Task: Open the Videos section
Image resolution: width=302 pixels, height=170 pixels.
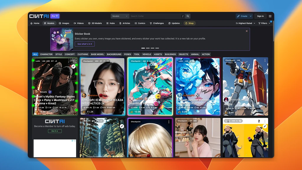Action: [x=78, y=23]
